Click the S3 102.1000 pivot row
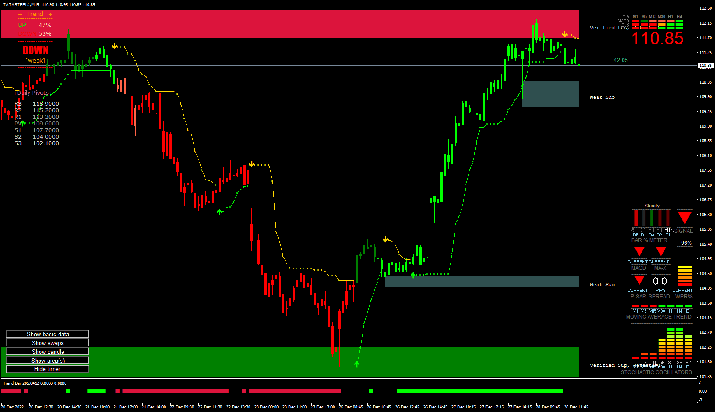Screen dimensions: 715x412 [x=37, y=143]
